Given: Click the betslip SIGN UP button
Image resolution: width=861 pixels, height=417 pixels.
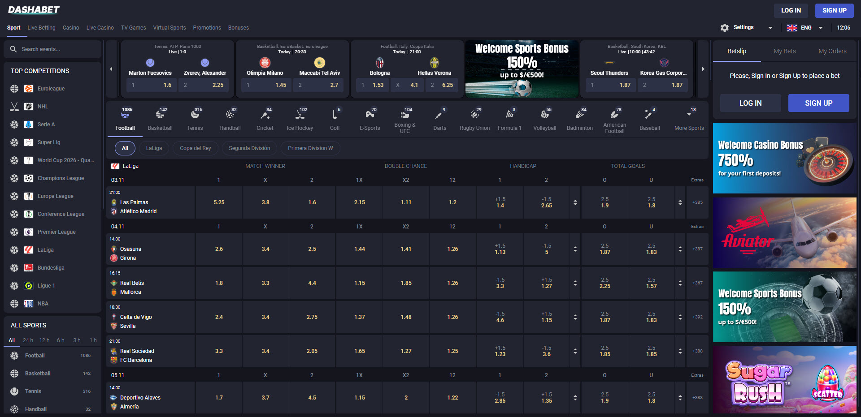Looking at the screenshot, I should (x=819, y=103).
